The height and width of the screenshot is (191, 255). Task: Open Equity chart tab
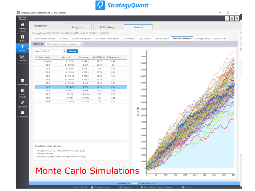[x=145, y=39]
